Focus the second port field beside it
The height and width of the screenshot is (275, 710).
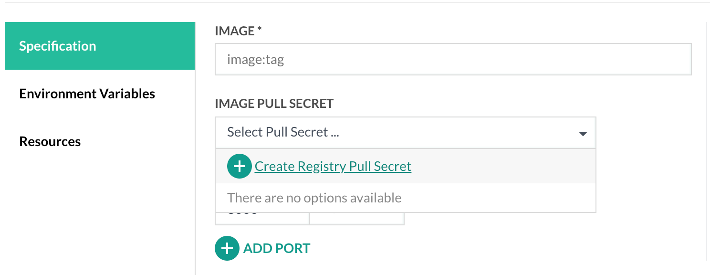(356, 219)
